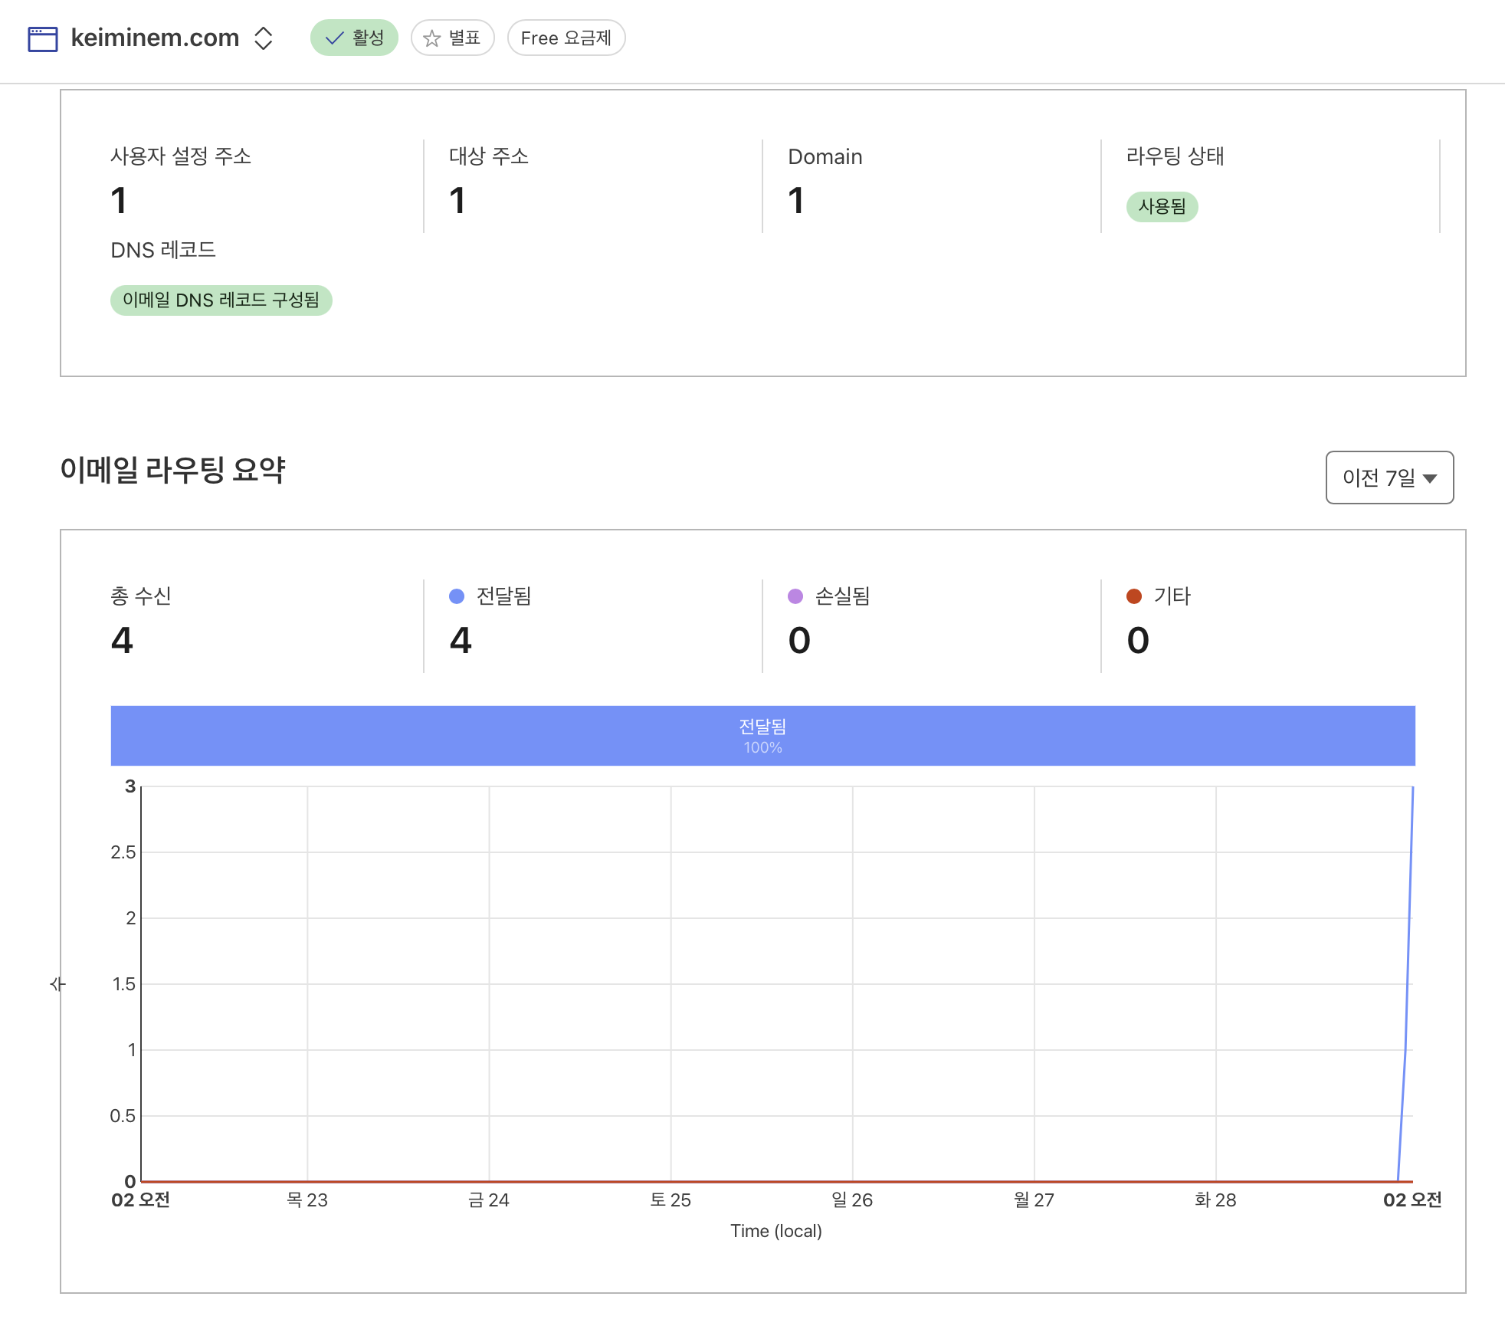Click the 화 28 marker on chart axis

point(1215,1200)
